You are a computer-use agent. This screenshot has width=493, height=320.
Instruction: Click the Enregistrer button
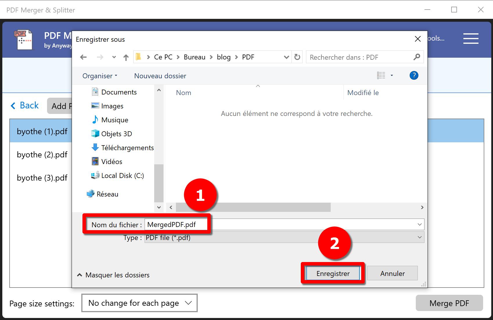333,274
